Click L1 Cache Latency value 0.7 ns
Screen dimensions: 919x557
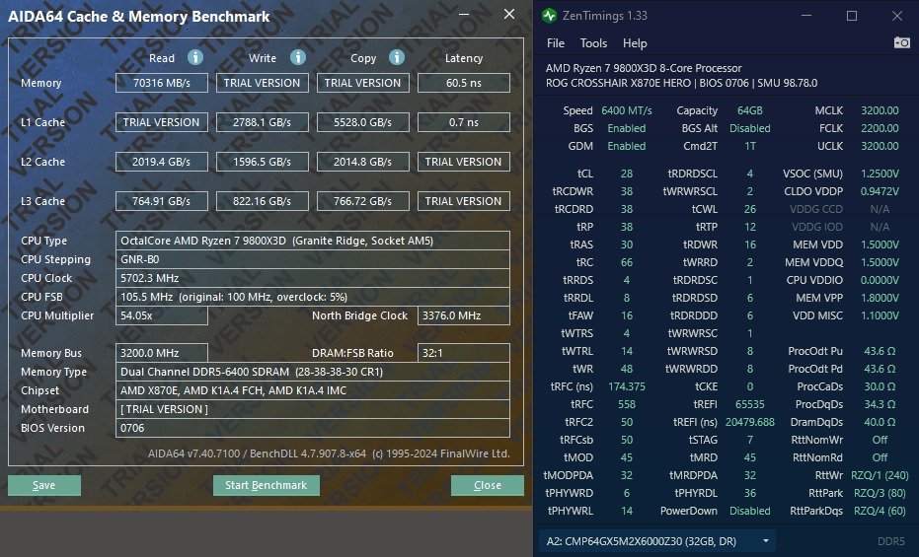click(464, 122)
